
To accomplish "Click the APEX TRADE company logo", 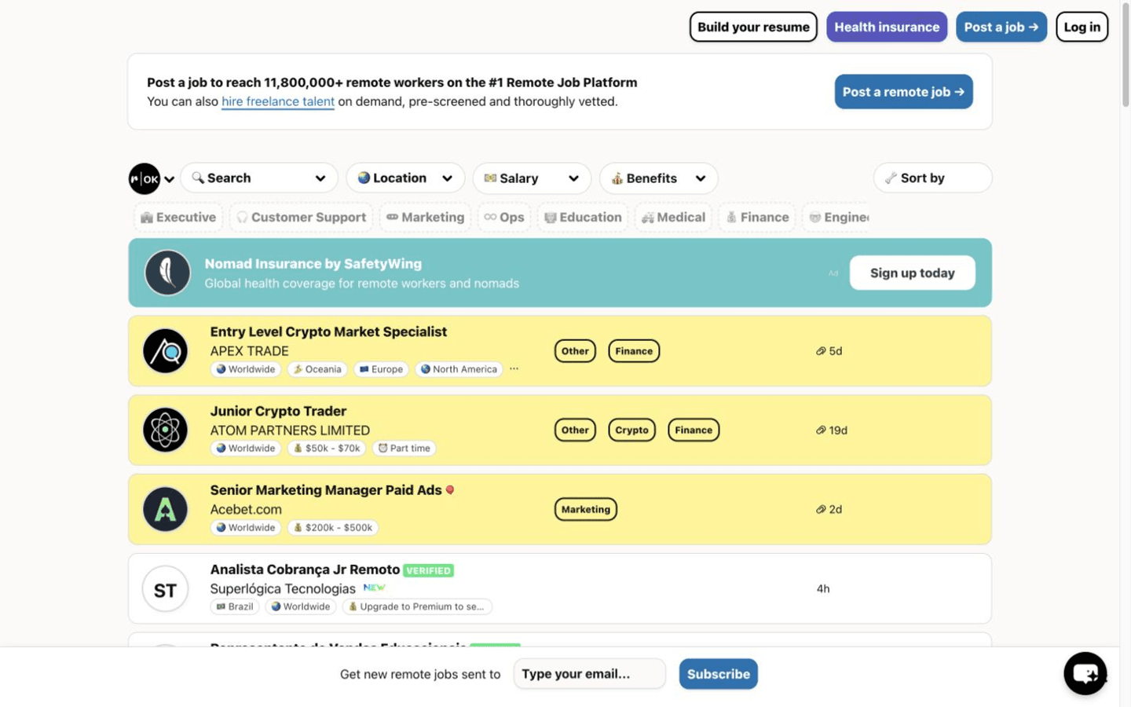I will (x=165, y=351).
